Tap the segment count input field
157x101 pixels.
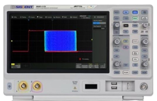pos(99,28)
